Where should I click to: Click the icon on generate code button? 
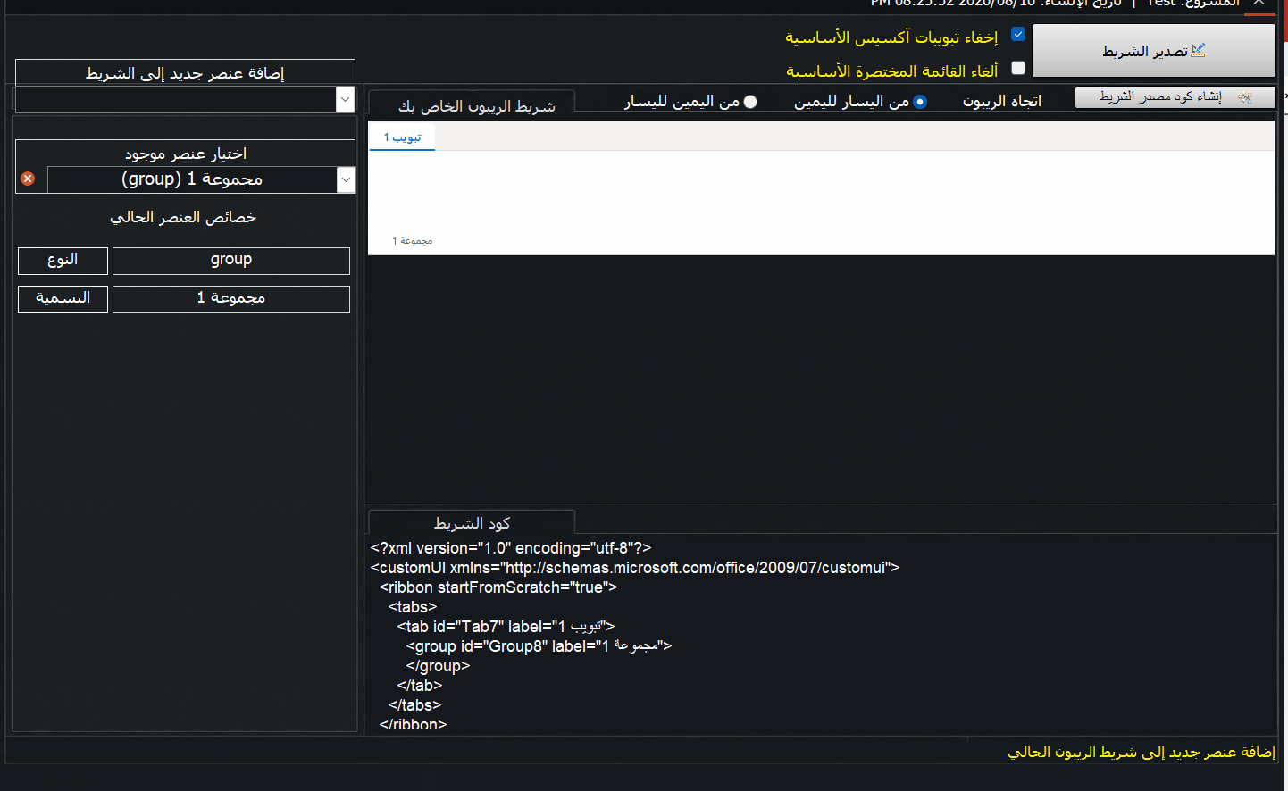[1244, 97]
